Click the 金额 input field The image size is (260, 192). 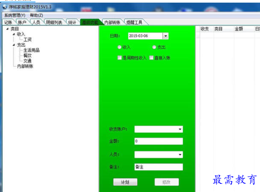[159, 141]
